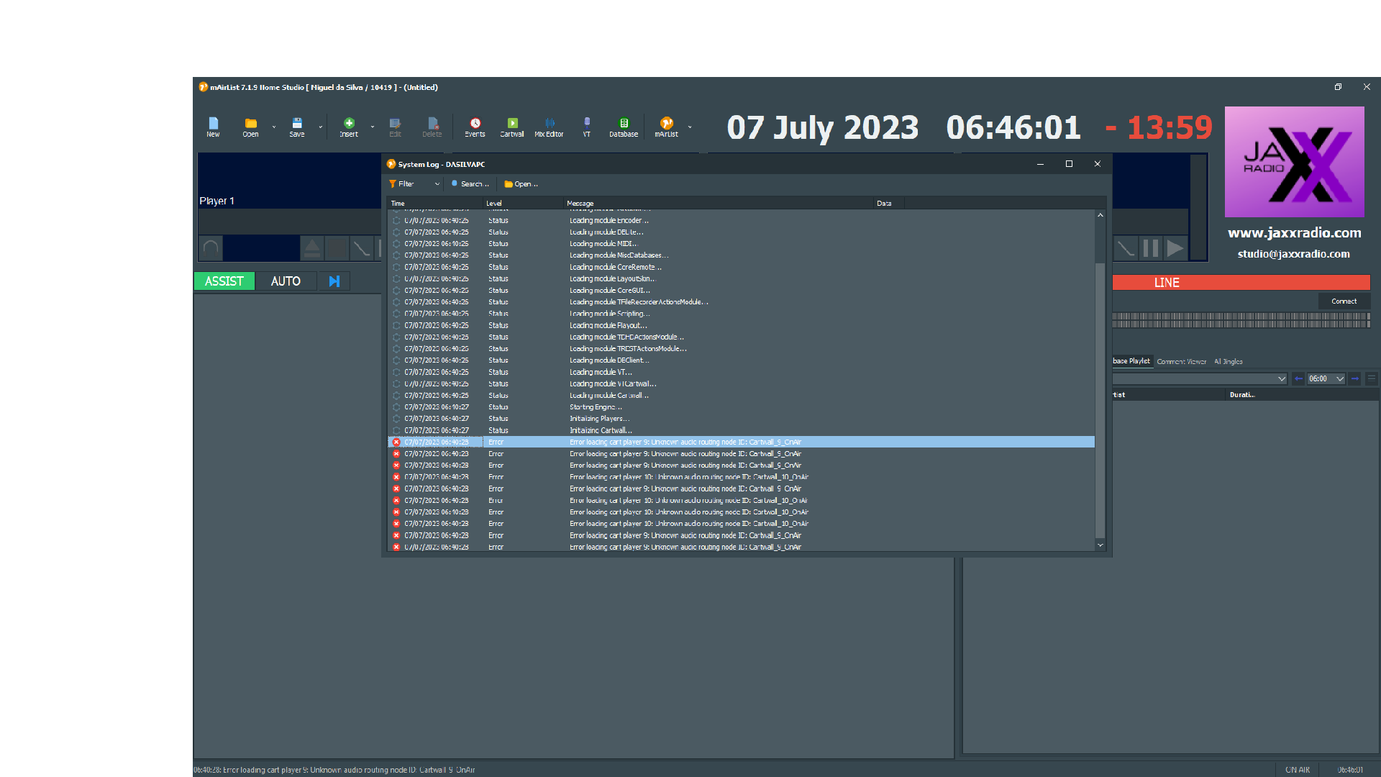Screen dimensions: 1381x777
Task: Open the Filter dropdown in System Log
Action: 414,184
